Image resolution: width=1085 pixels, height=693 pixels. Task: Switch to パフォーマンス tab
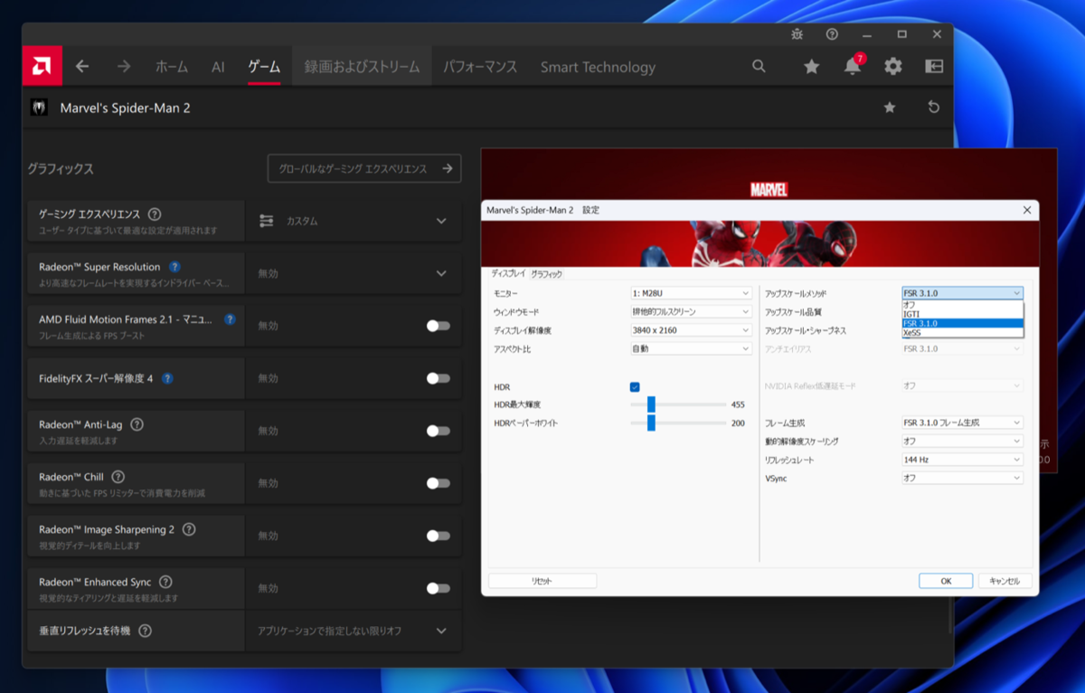(480, 67)
